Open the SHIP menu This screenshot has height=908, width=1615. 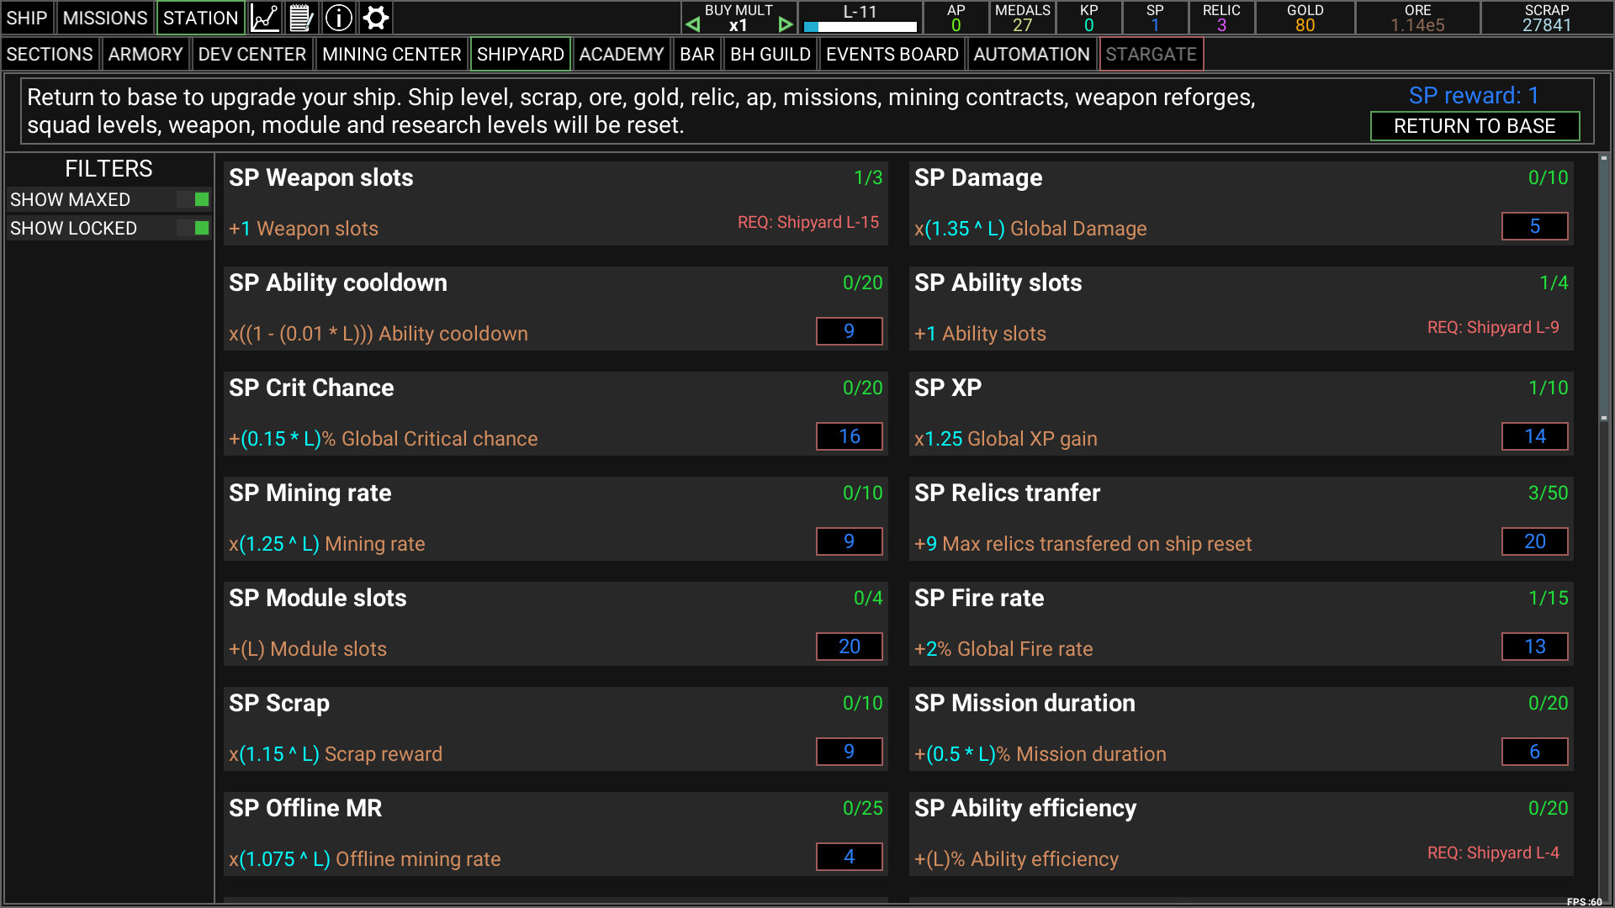pos(26,17)
